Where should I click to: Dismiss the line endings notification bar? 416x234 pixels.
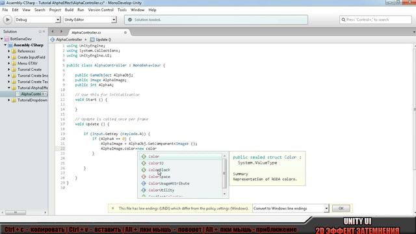click(112, 208)
